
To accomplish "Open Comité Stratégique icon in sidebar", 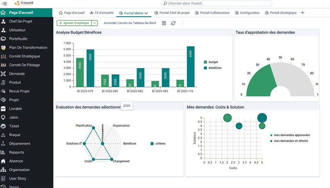I will click(x=3, y=56).
